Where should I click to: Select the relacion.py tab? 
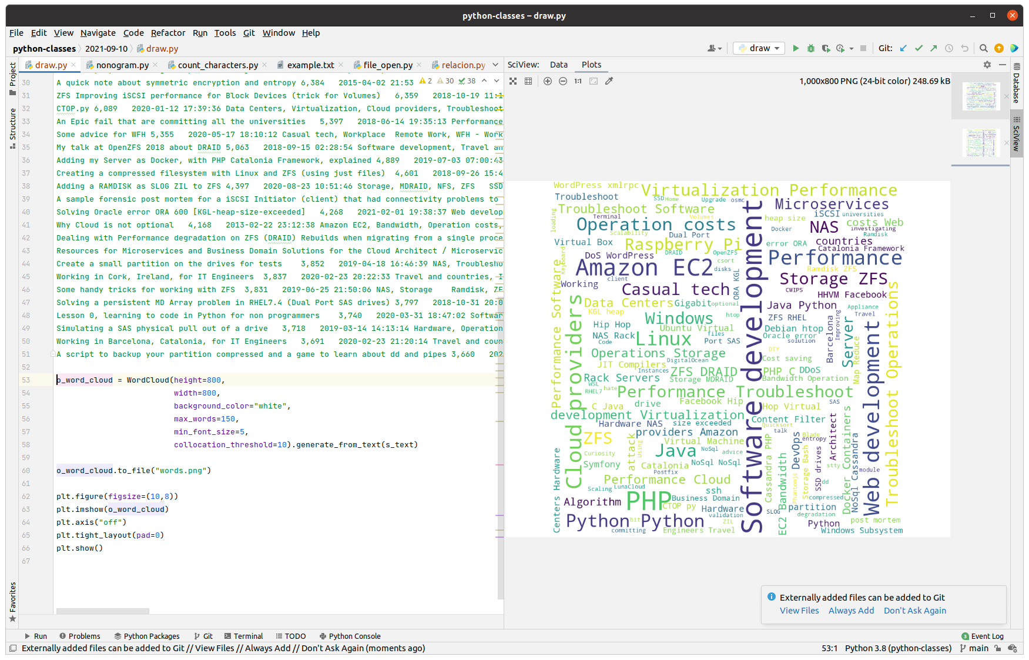pos(463,65)
